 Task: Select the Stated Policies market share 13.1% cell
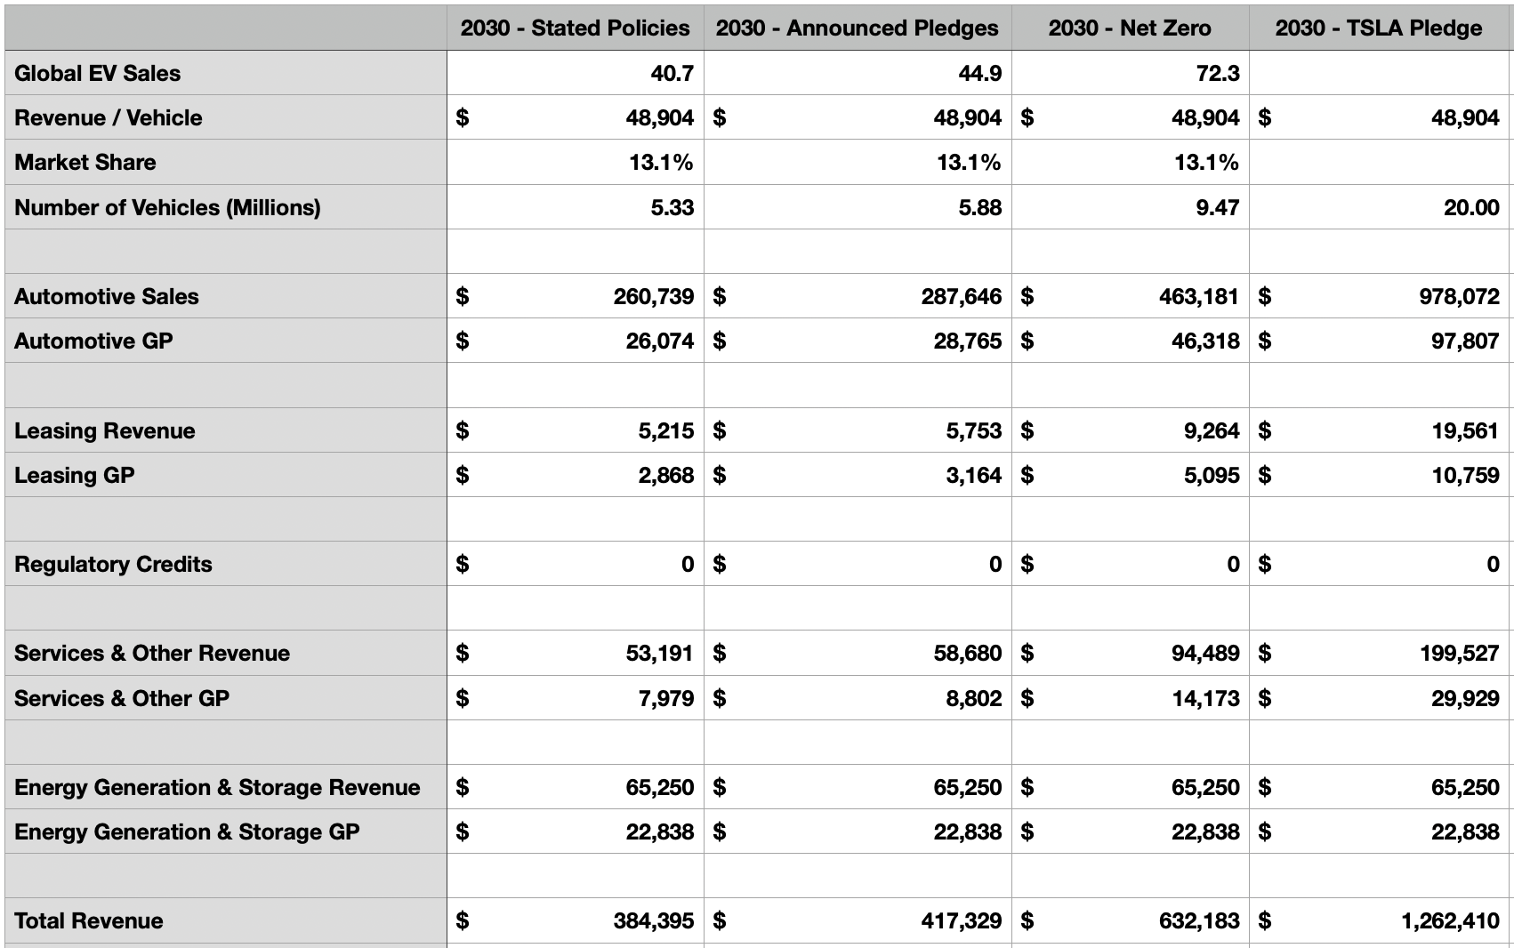(x=575, y=162)
